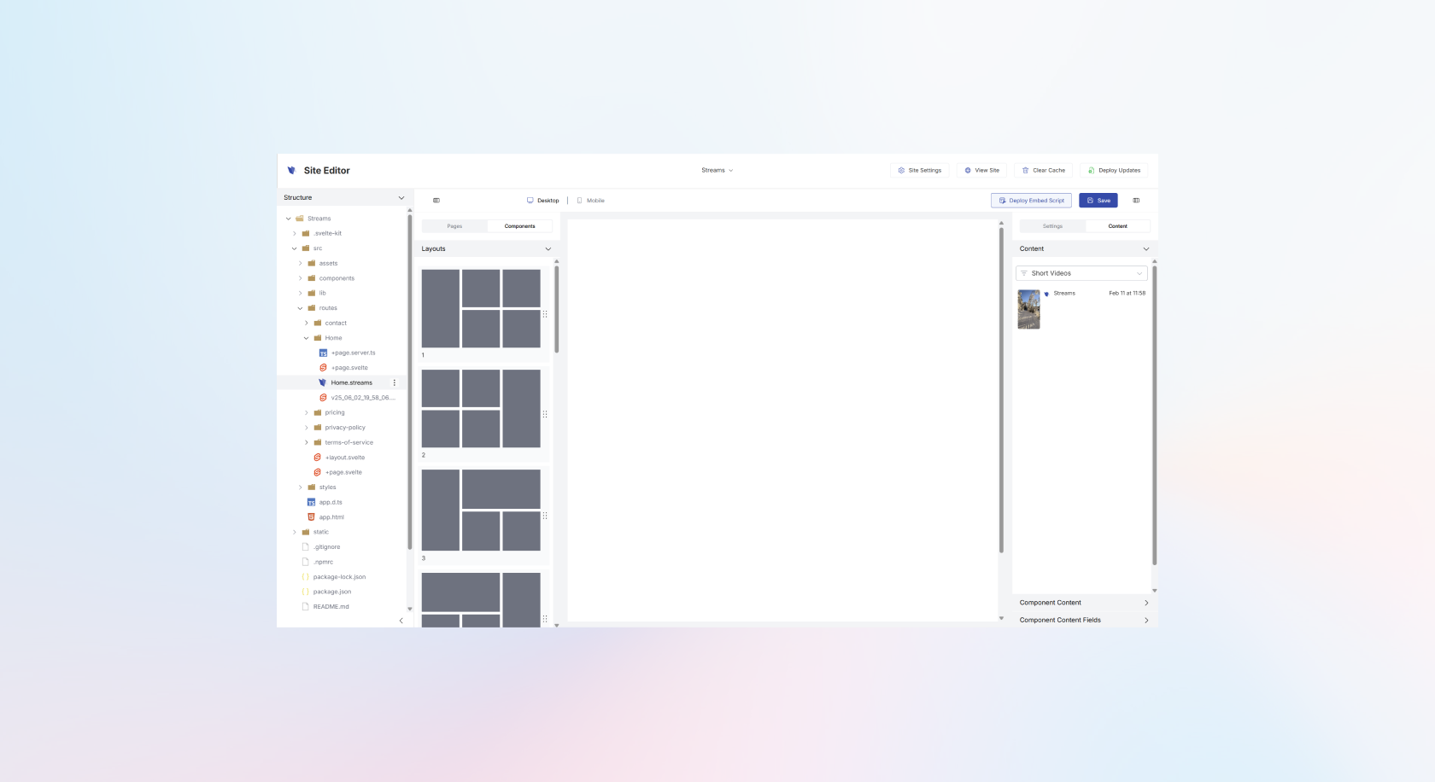This screenshot has width=1435, height=782.
Task: Switch to the Pages tab
Action: 454,225
